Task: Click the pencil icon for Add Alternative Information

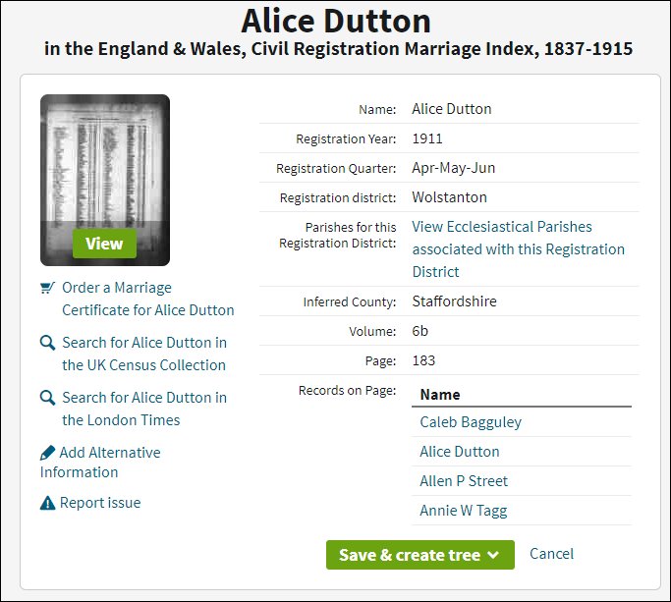Action: [47, 453]
